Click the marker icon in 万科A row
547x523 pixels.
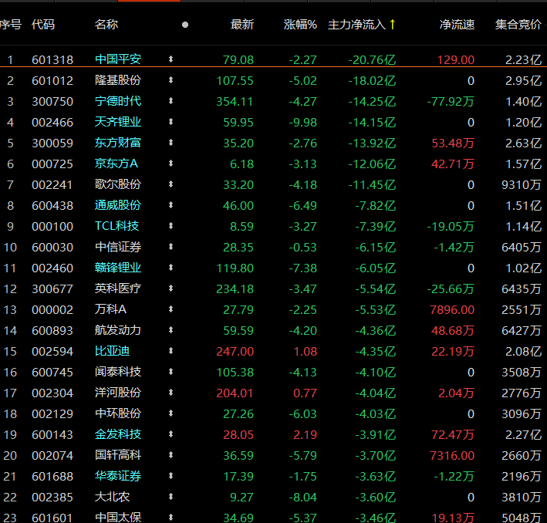pyautogui.click(x=171, y=309)
